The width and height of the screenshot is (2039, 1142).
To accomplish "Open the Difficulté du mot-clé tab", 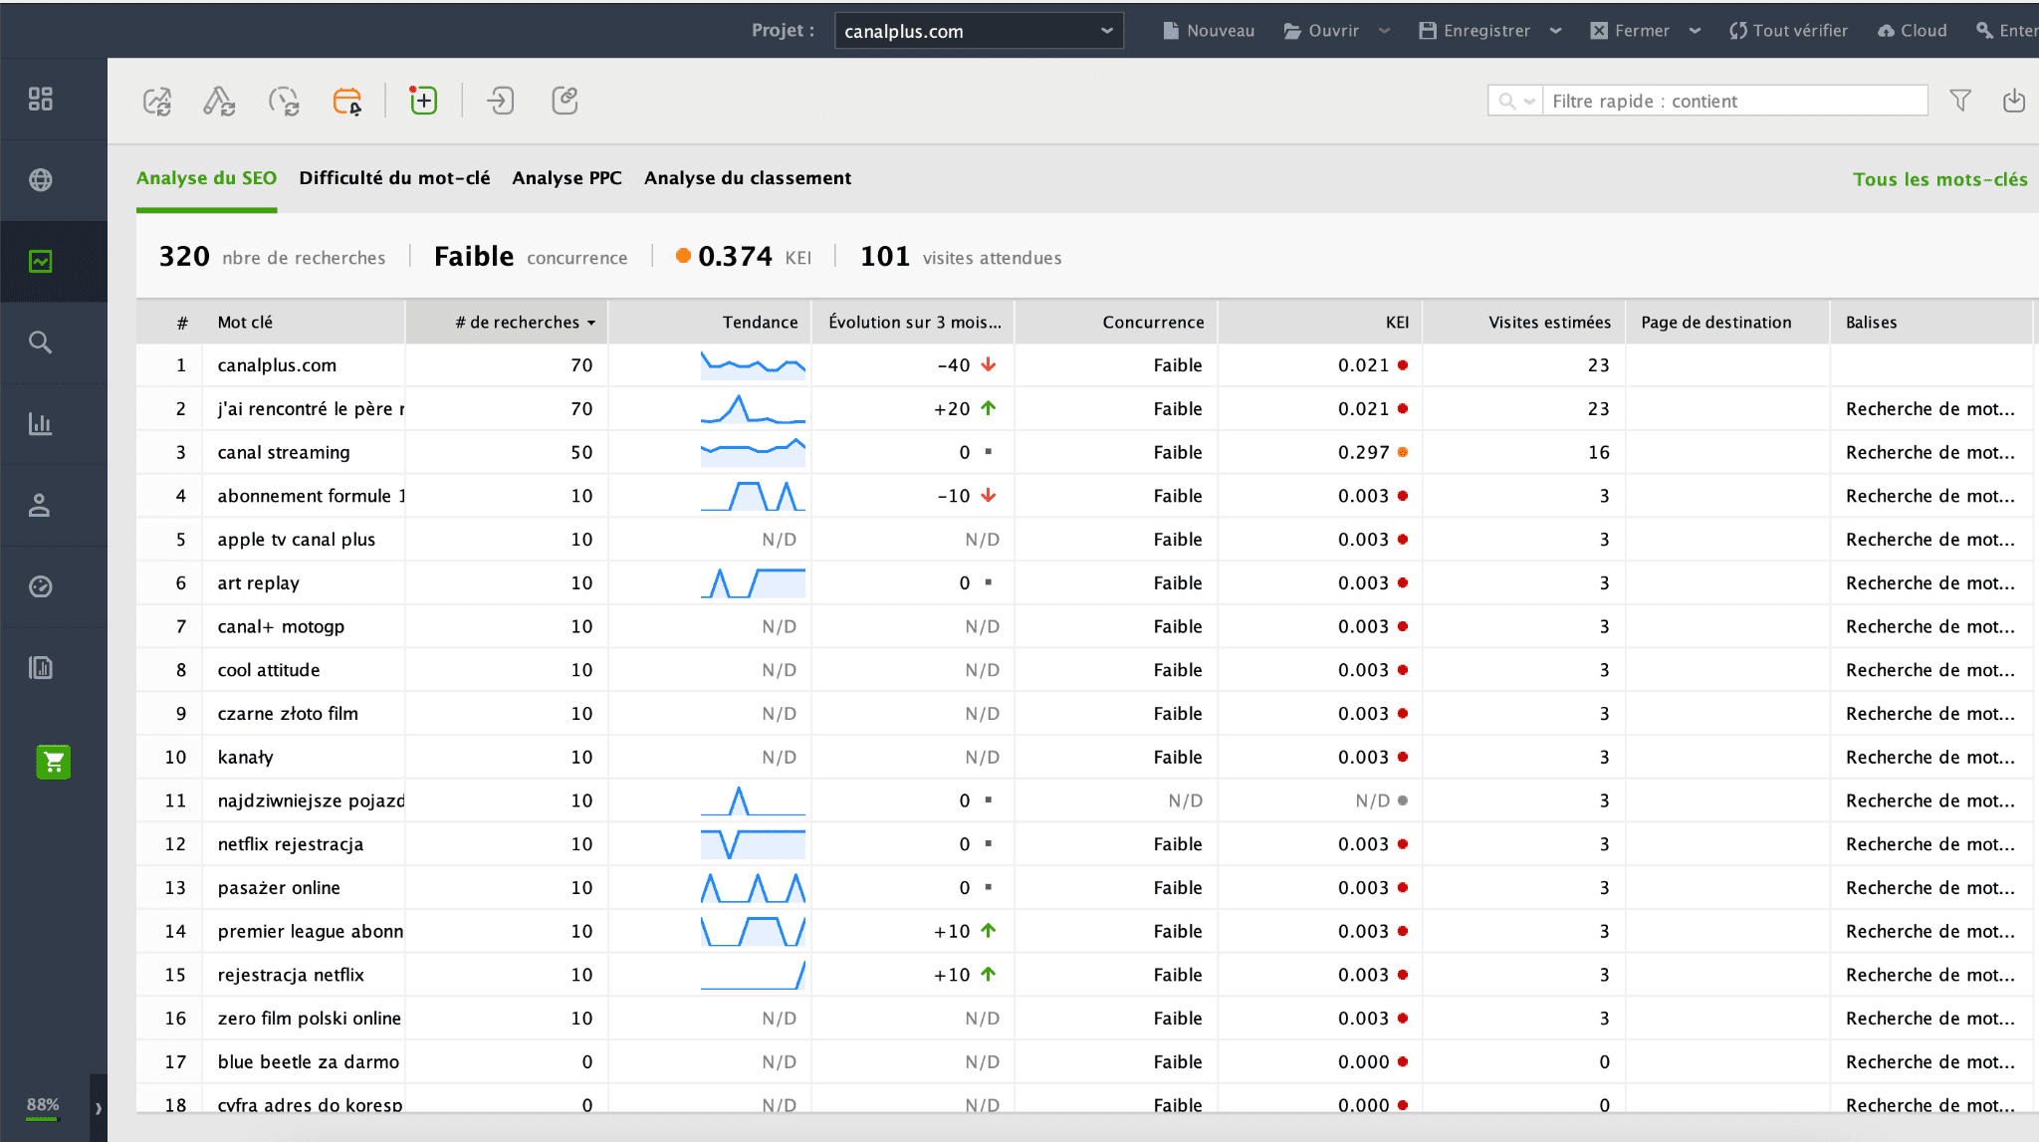I will click(394, 177).
